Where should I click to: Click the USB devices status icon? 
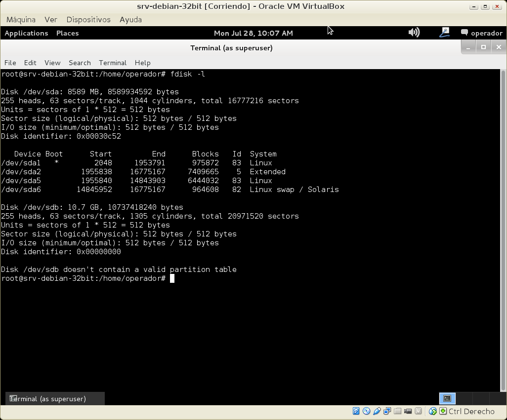[377, 411]
